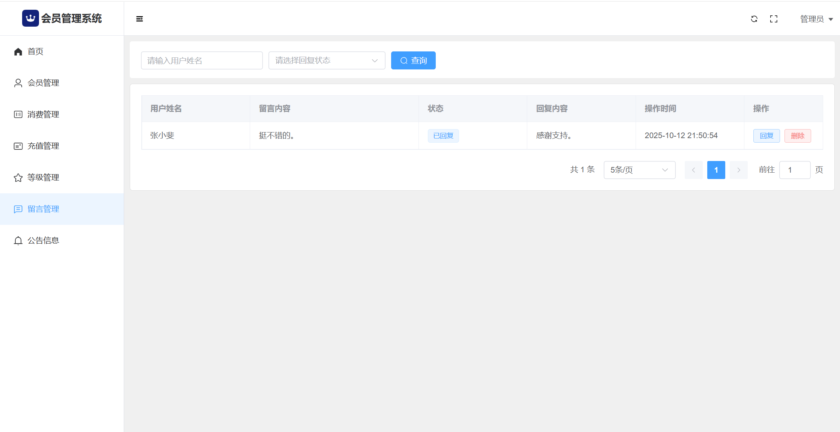The height and width of the screenshot is (432, 840).
Task: Open 充值管理 menu item
Action: click(x=43, y=146)
